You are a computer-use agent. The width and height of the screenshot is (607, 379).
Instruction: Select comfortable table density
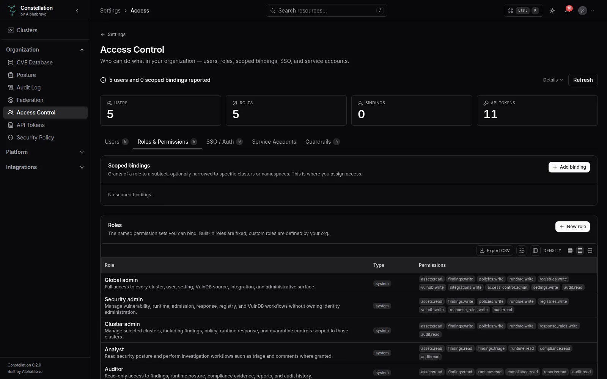pos(590,251)
